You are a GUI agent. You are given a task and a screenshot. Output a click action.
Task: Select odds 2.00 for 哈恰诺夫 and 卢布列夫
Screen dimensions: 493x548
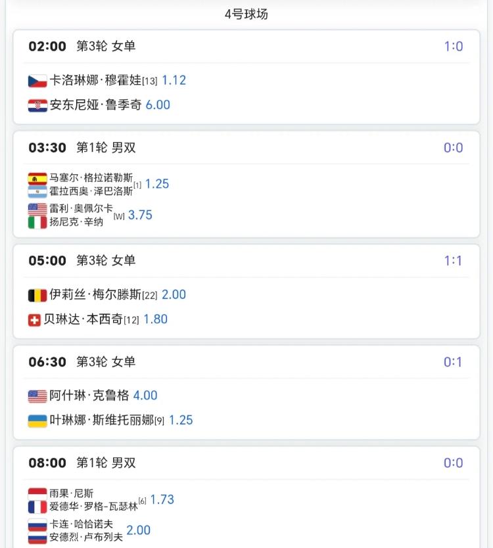point(139,530)
